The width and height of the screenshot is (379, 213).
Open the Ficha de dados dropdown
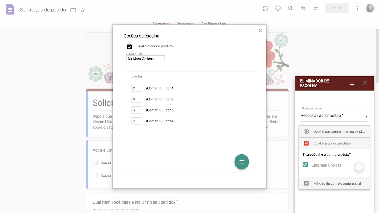[x=334, y=116]
